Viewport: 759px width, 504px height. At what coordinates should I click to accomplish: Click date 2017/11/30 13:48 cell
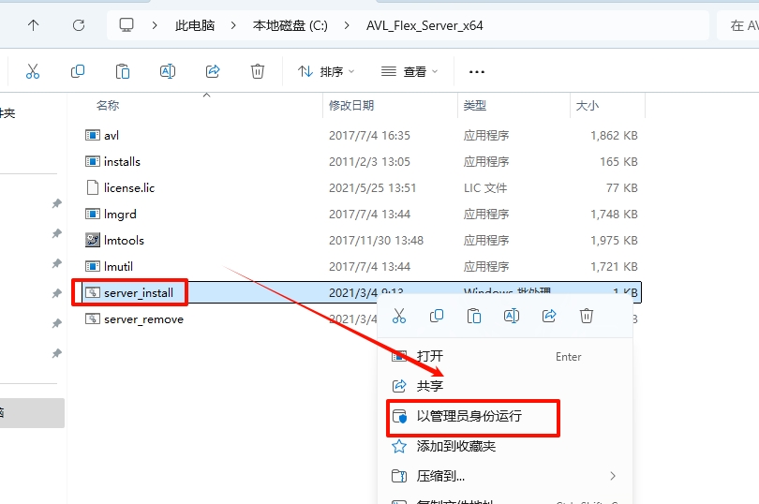(376, 240)
